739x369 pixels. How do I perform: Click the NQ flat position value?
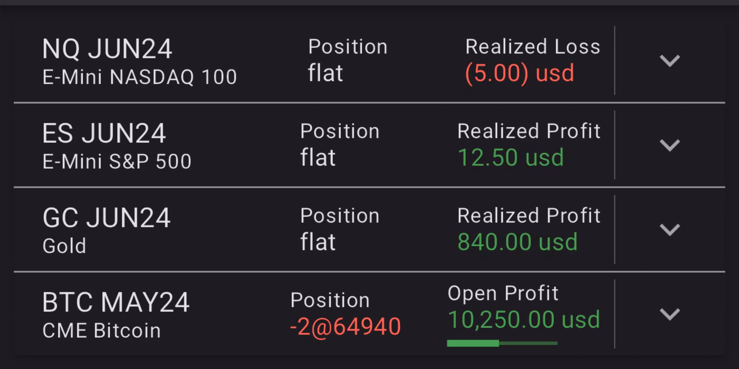pyautogui.click(x=326, y=73)
